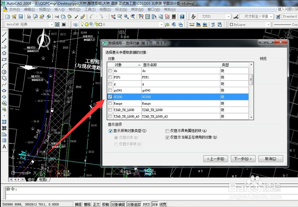Check the Range object checkbox

click(x=110, y=103)
